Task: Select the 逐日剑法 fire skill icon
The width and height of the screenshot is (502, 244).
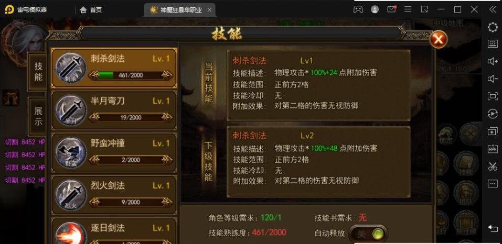Action: [71, 233]
